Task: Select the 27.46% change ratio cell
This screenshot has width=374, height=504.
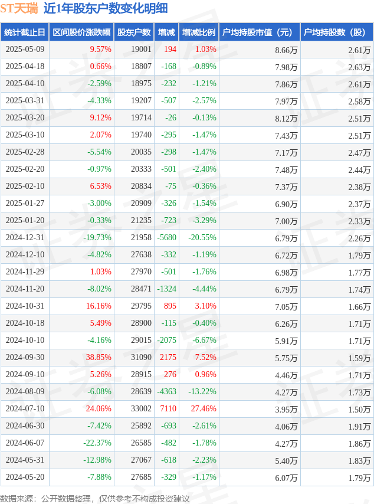Action: (204, 408)
